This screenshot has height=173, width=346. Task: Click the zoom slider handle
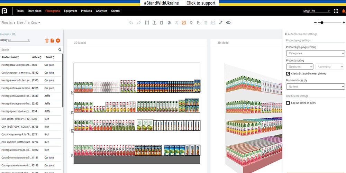pos(322,22)
